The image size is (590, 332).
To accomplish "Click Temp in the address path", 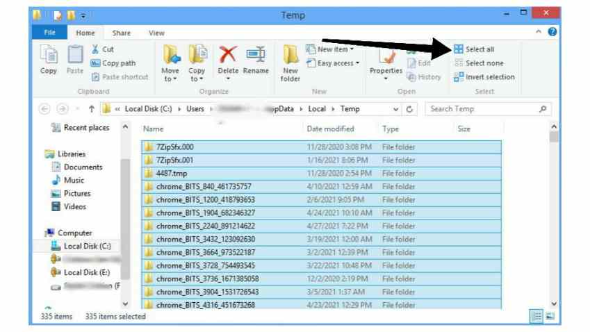I will point(350,109).
